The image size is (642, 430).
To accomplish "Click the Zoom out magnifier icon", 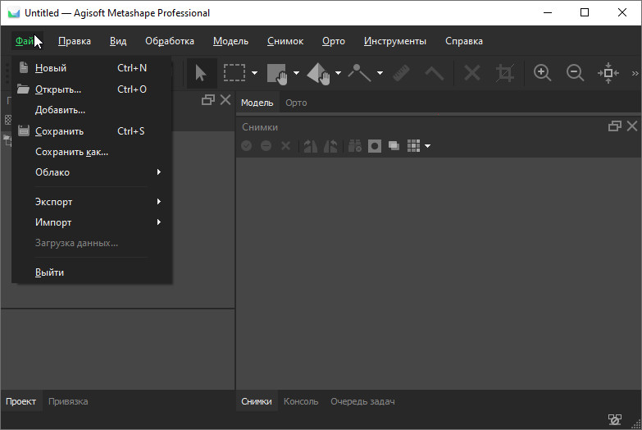I will pos(576,73).
